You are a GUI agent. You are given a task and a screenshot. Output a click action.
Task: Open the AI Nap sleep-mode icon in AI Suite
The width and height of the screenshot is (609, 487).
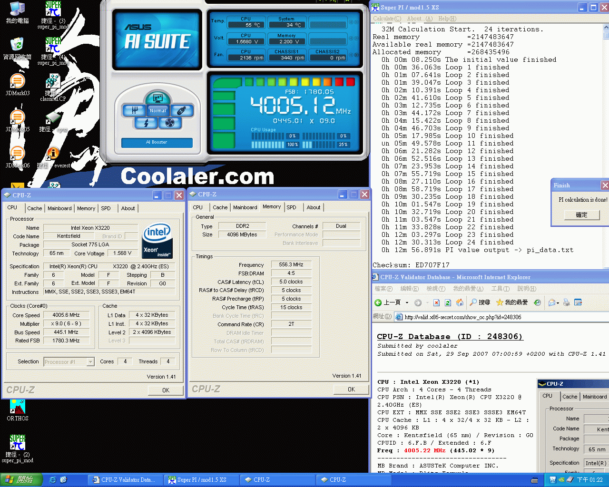(x=157, y=98)
